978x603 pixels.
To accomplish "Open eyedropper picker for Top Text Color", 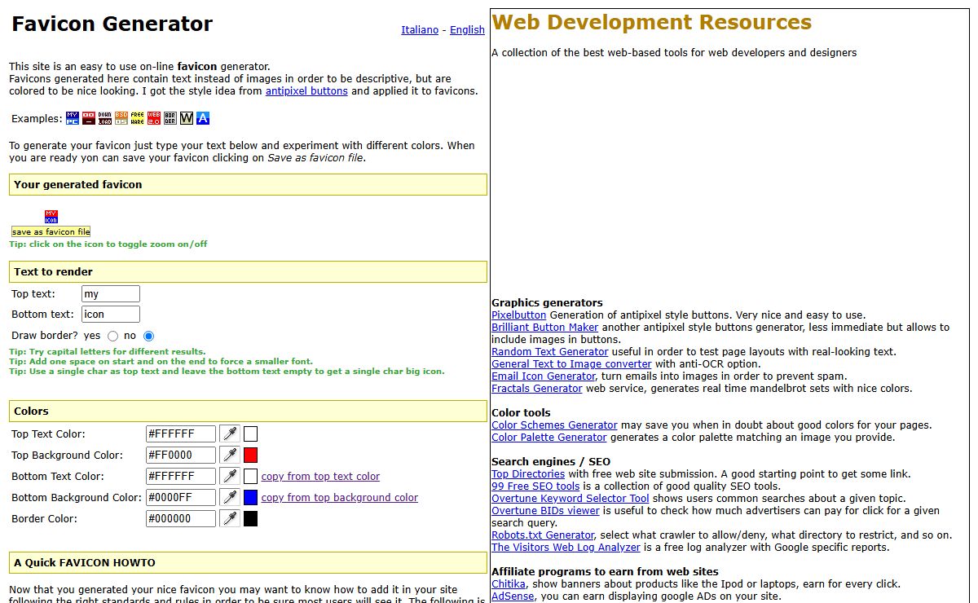I will point(230,434).
